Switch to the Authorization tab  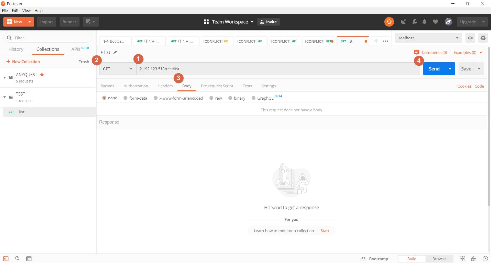(136, 86)
